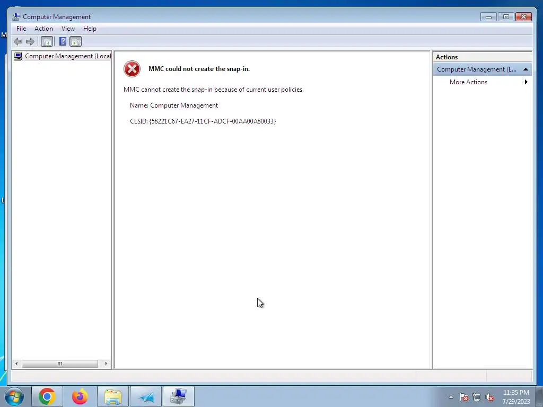This screenshot has width=543, height=407.
Task: Minimize the Computer Management window
Action: [488, 16]
